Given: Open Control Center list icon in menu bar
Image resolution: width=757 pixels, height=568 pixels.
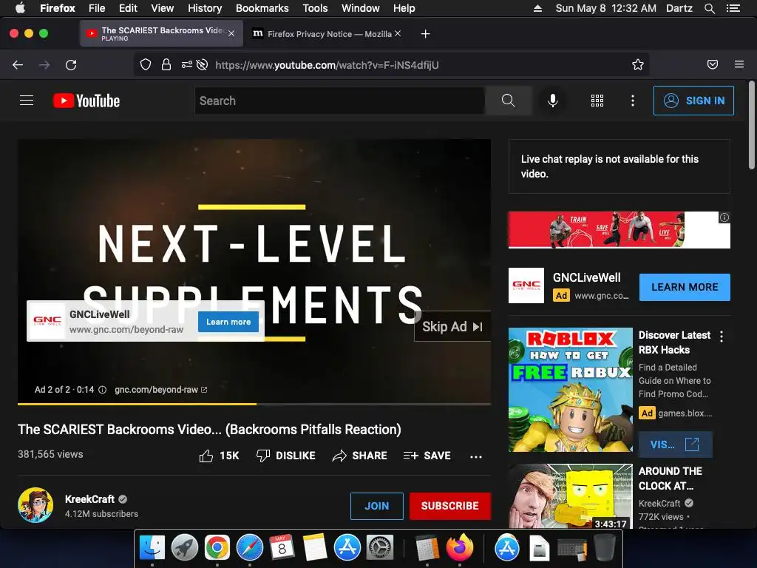Looking at the screenshot, I should click(733, 8).
